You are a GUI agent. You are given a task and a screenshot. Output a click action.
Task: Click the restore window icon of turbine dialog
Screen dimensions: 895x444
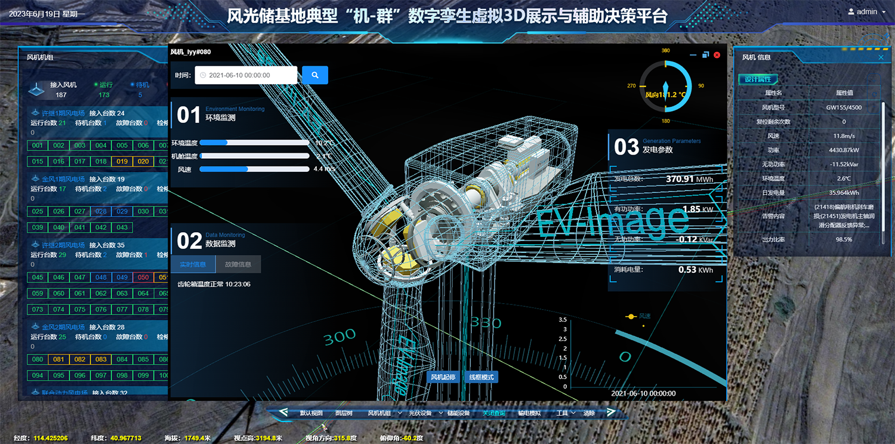(705, 55)
